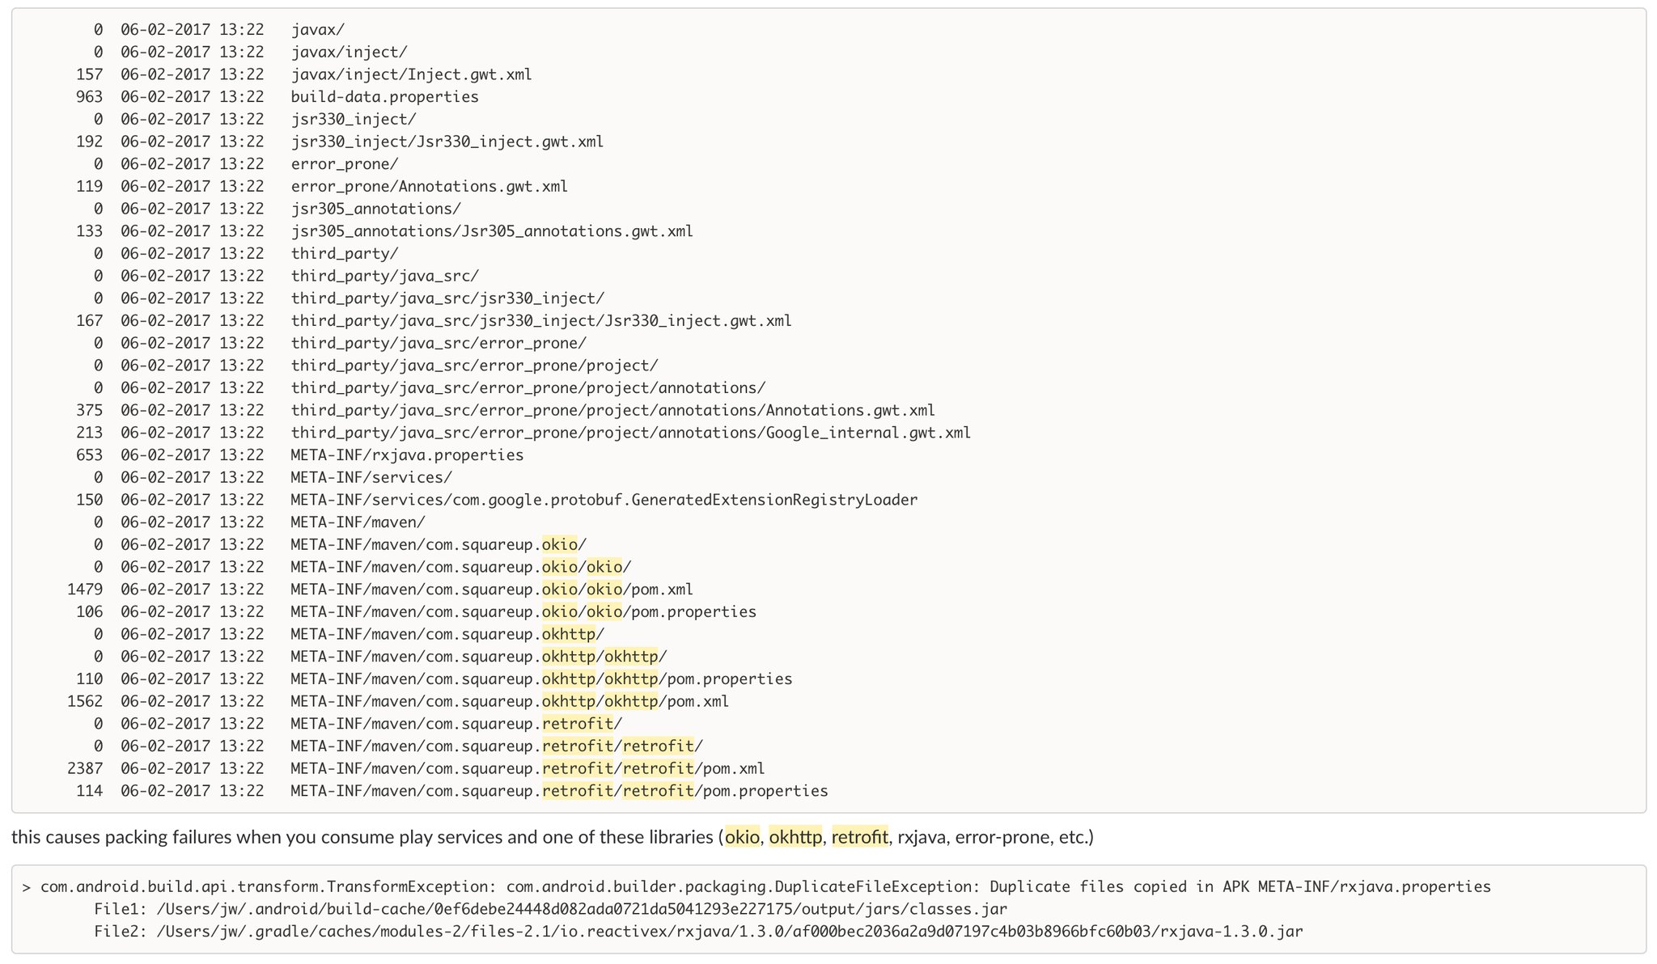Image resolution: width=1657 pixels, height=964 pixels.
Task: Click highlighted okio in okio/okio/pom.xml line
Action: click(x=560, y=590)
